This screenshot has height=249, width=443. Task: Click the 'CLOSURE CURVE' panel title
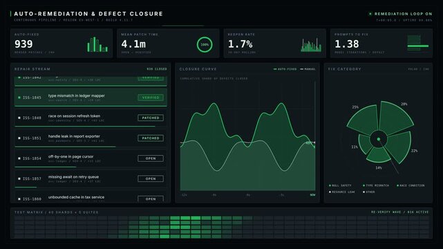pos(198,69)
